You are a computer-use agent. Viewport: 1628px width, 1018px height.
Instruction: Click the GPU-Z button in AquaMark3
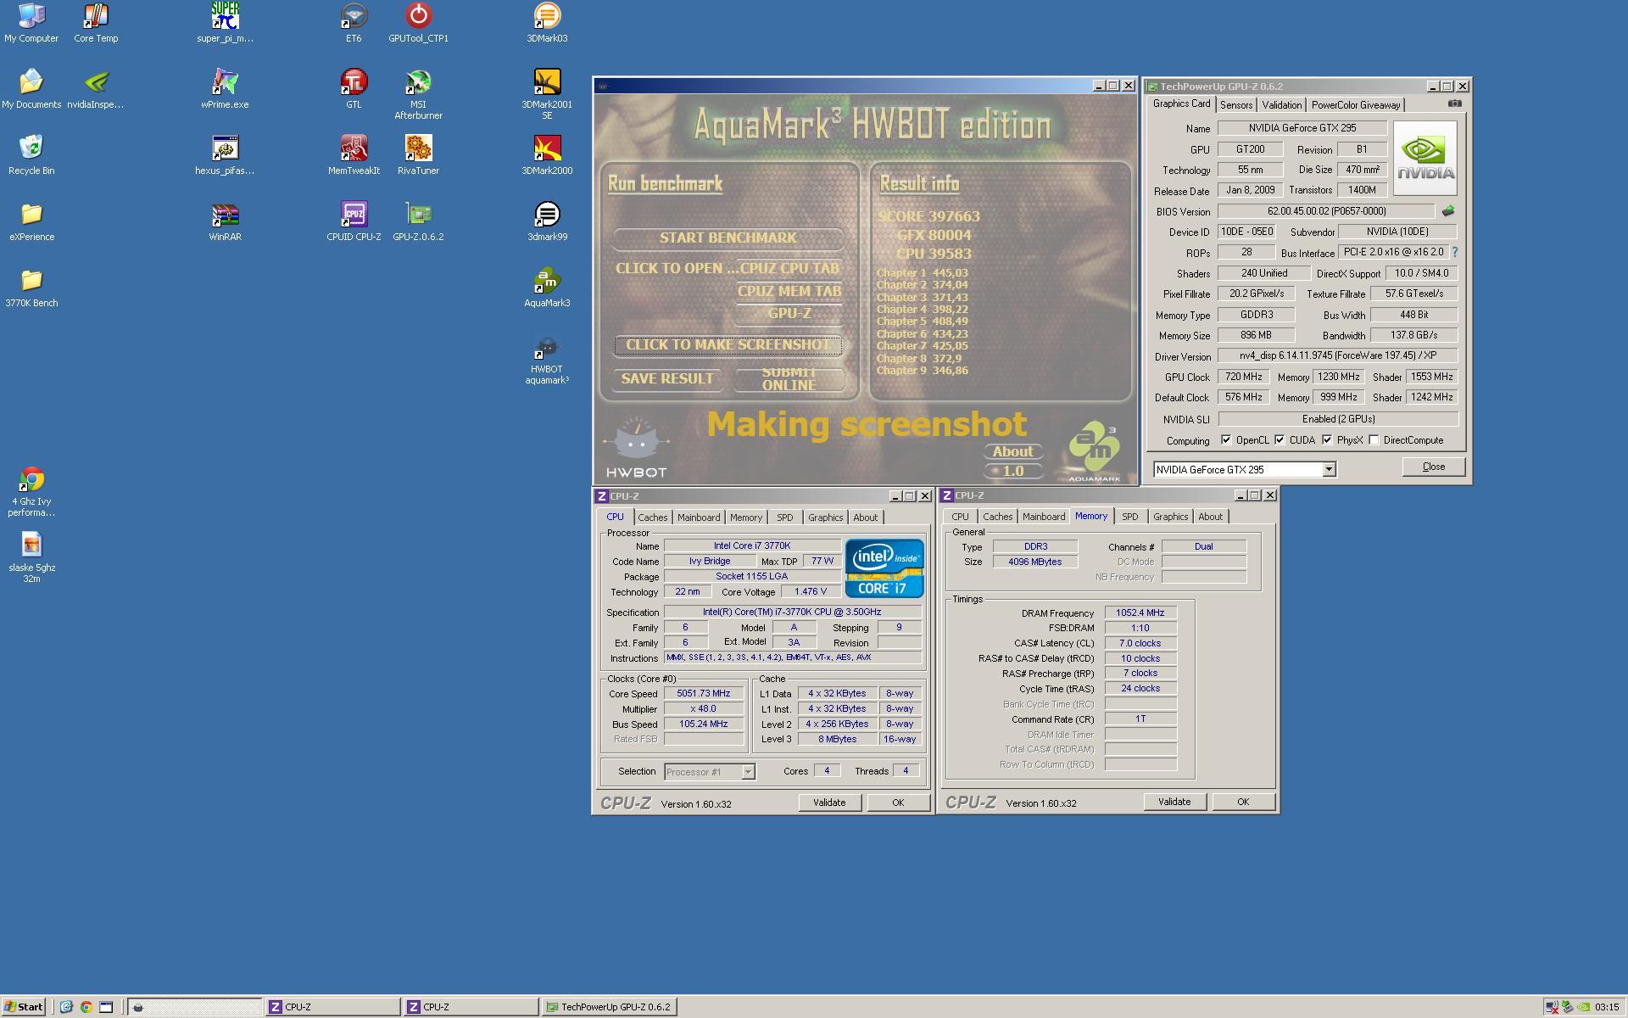point(789,313)
